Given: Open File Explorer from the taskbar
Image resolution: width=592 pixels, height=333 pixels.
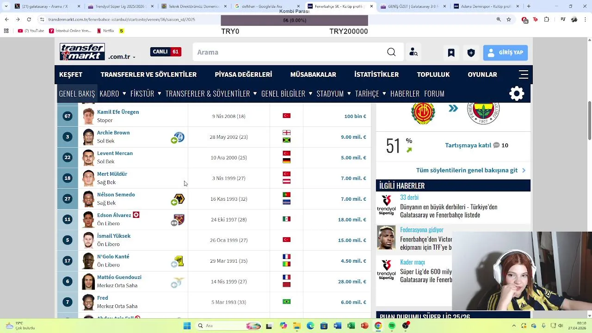Looking at the screenshot, I should pyautogui.click(x=296, y=326).
